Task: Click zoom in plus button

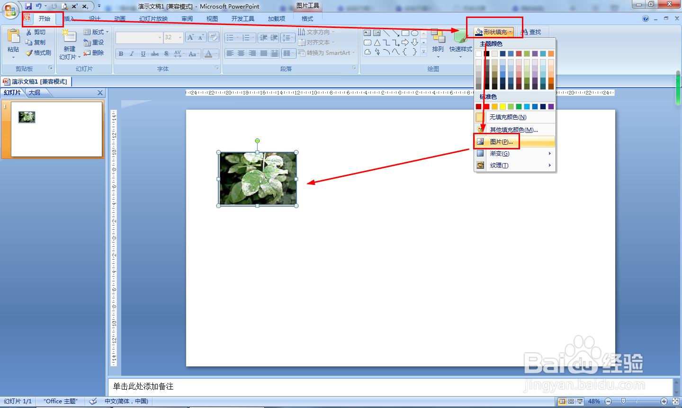Action: tap(664, 401)
